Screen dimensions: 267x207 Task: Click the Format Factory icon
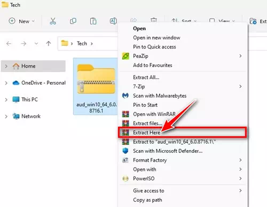[125, 160]
